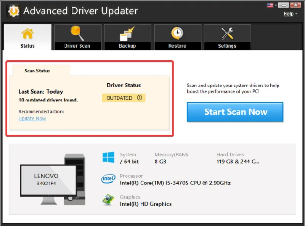305x226 pixels.
Task: Click the Start Scan Now button
Action: [235, 112]
